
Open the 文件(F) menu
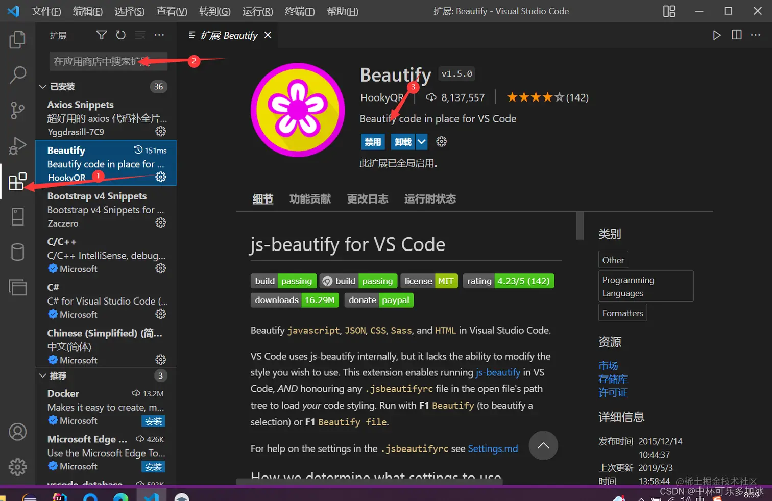[x=46, y=11]
